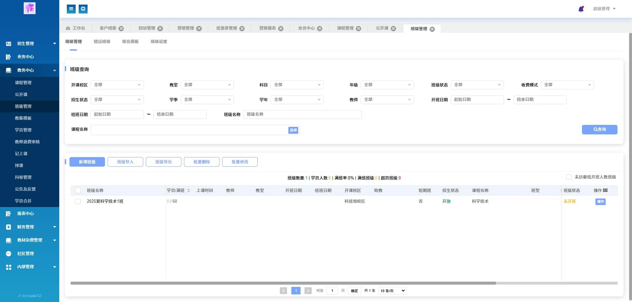
Task: Open the 招生状态 dropdown
Action: [x=117, y=100]
